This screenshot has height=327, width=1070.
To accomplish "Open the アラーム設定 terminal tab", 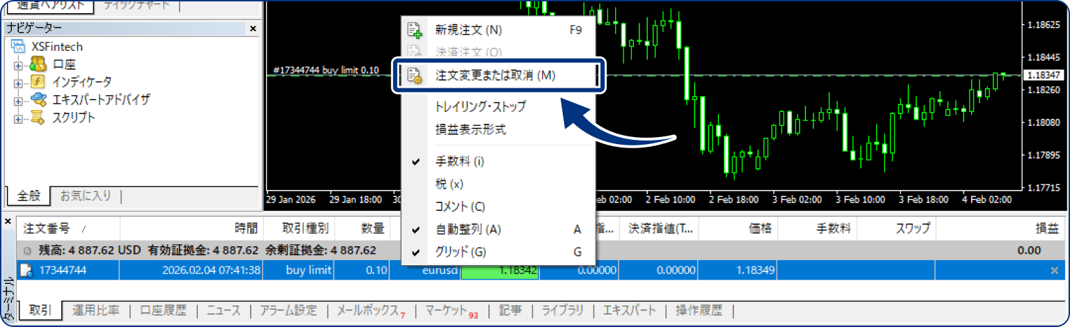I will pos(288,310).
